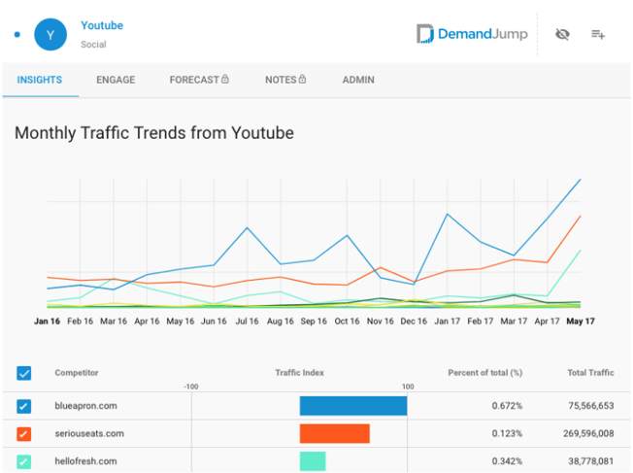Click the Jul 16 axis label
Screen dimensions: 633x473
pos(247,321)
